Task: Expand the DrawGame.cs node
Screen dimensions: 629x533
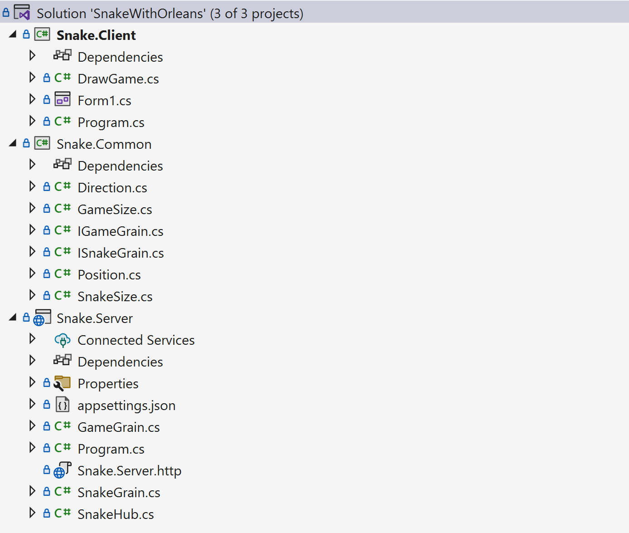Action: (x=32, y=77)
